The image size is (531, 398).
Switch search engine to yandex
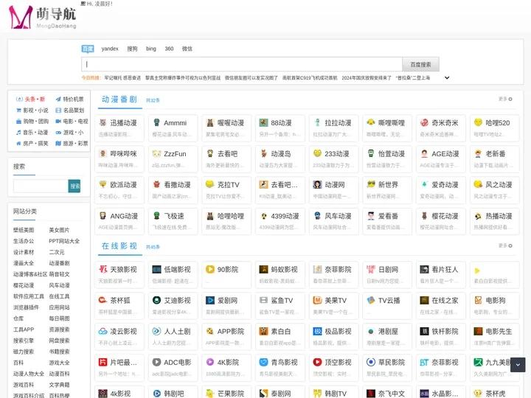110,49
